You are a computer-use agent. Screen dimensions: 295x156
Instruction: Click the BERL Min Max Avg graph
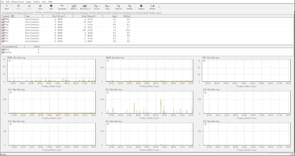click(51, 70)
